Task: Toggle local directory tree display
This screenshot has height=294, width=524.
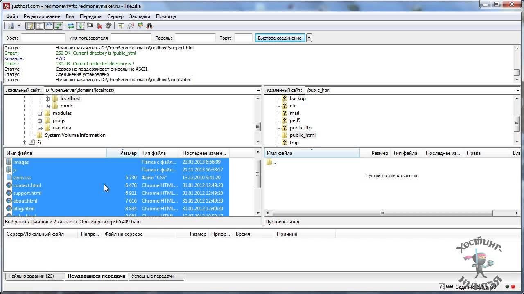Action: click(x=39, y=26)
